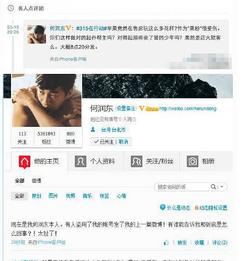Click 取消 to unfollow 何润东
Image resolution: width=248 pixels, height=261 pixels.
coord(123,142)
